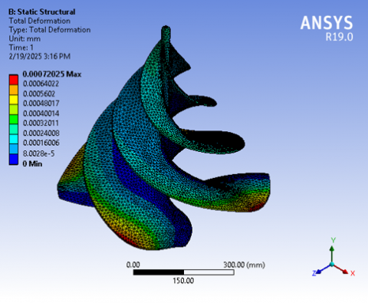Viewport: 368px width, 303px height.
Task: Click the yellow legend color band
Action: coord(14,100)
